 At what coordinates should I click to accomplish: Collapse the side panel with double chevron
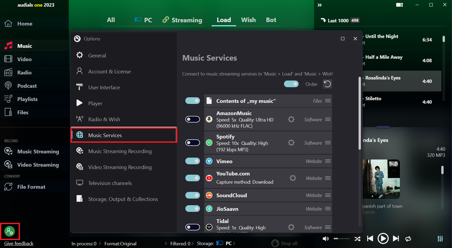(320, 5)
